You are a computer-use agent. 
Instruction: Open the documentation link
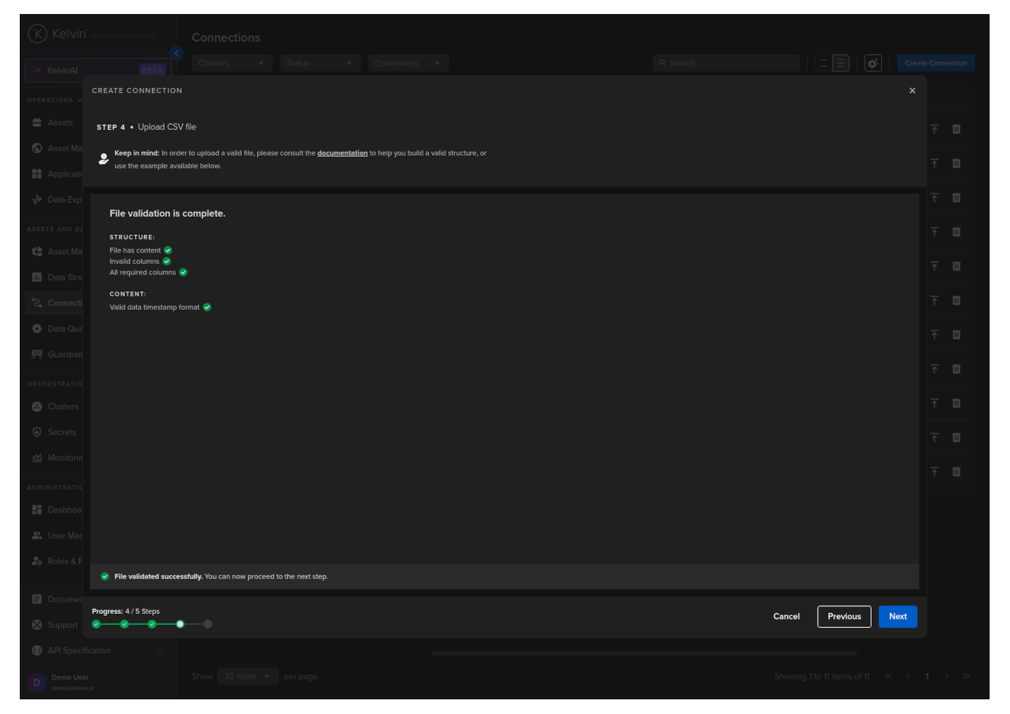(342, 153)
